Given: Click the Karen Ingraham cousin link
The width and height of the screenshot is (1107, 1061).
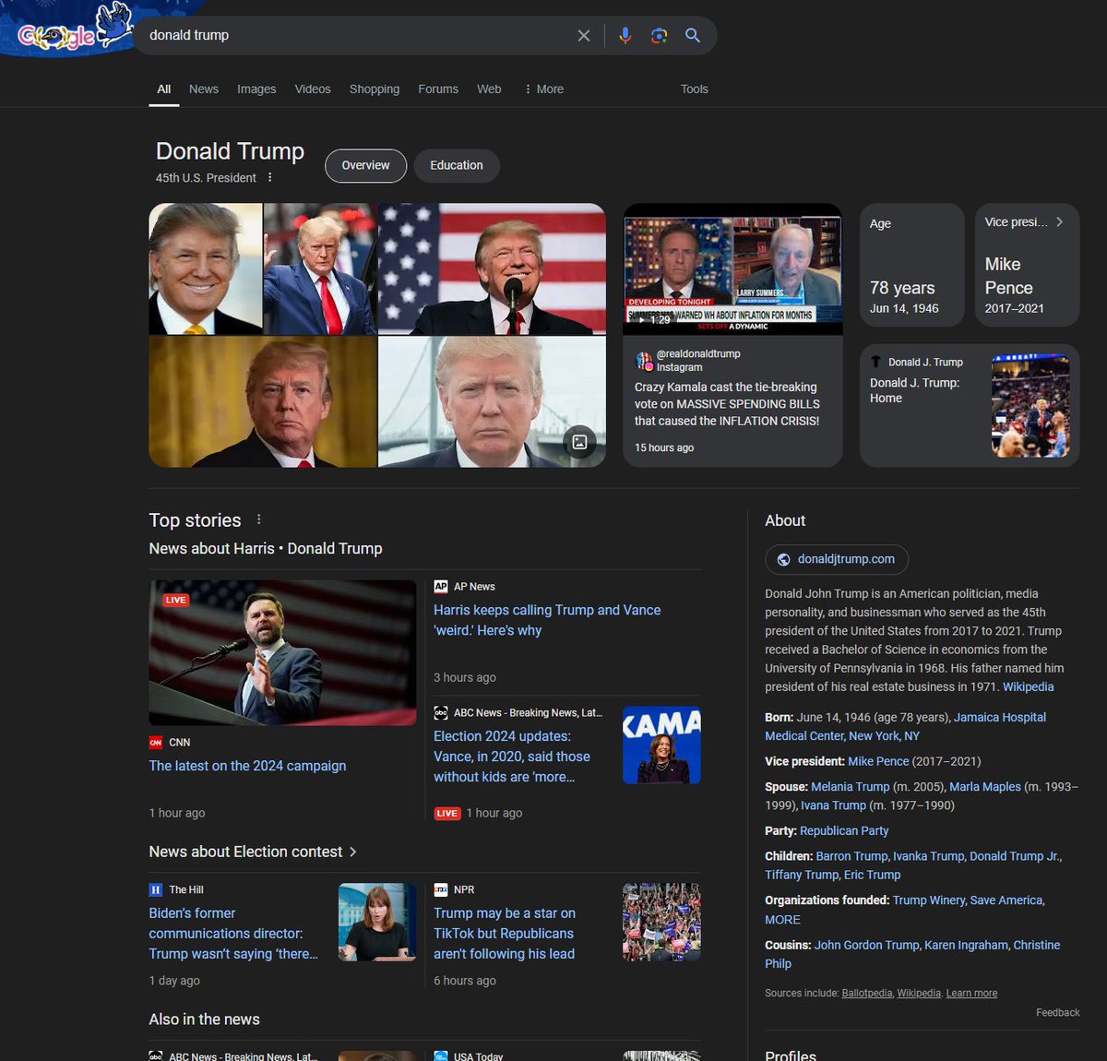Looking at the screenshot, I should [x=966, y=945].
